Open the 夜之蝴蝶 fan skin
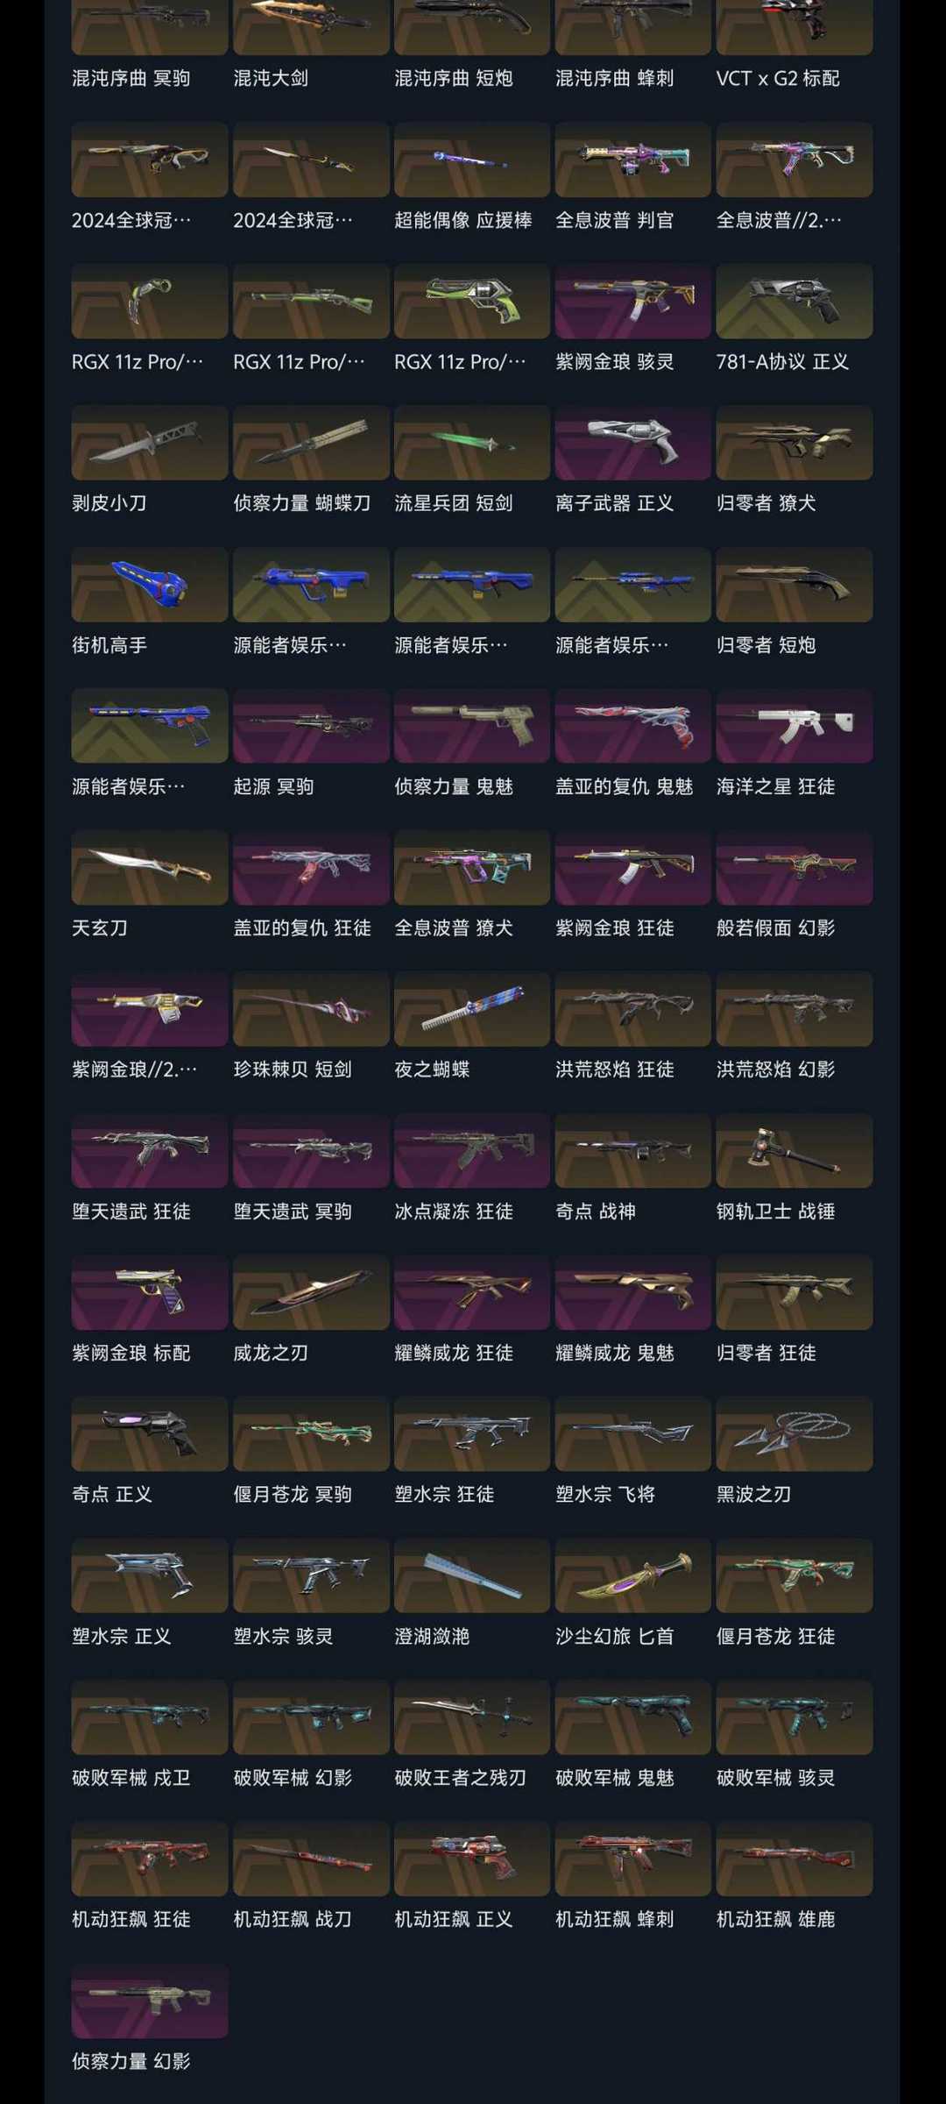Viewport: 946px width, 2104px height. 472,1009
